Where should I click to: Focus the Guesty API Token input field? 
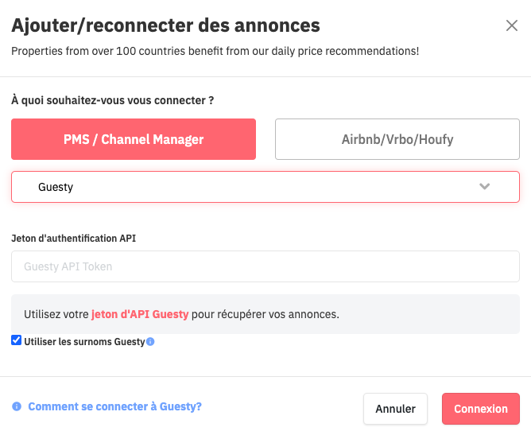265,266
